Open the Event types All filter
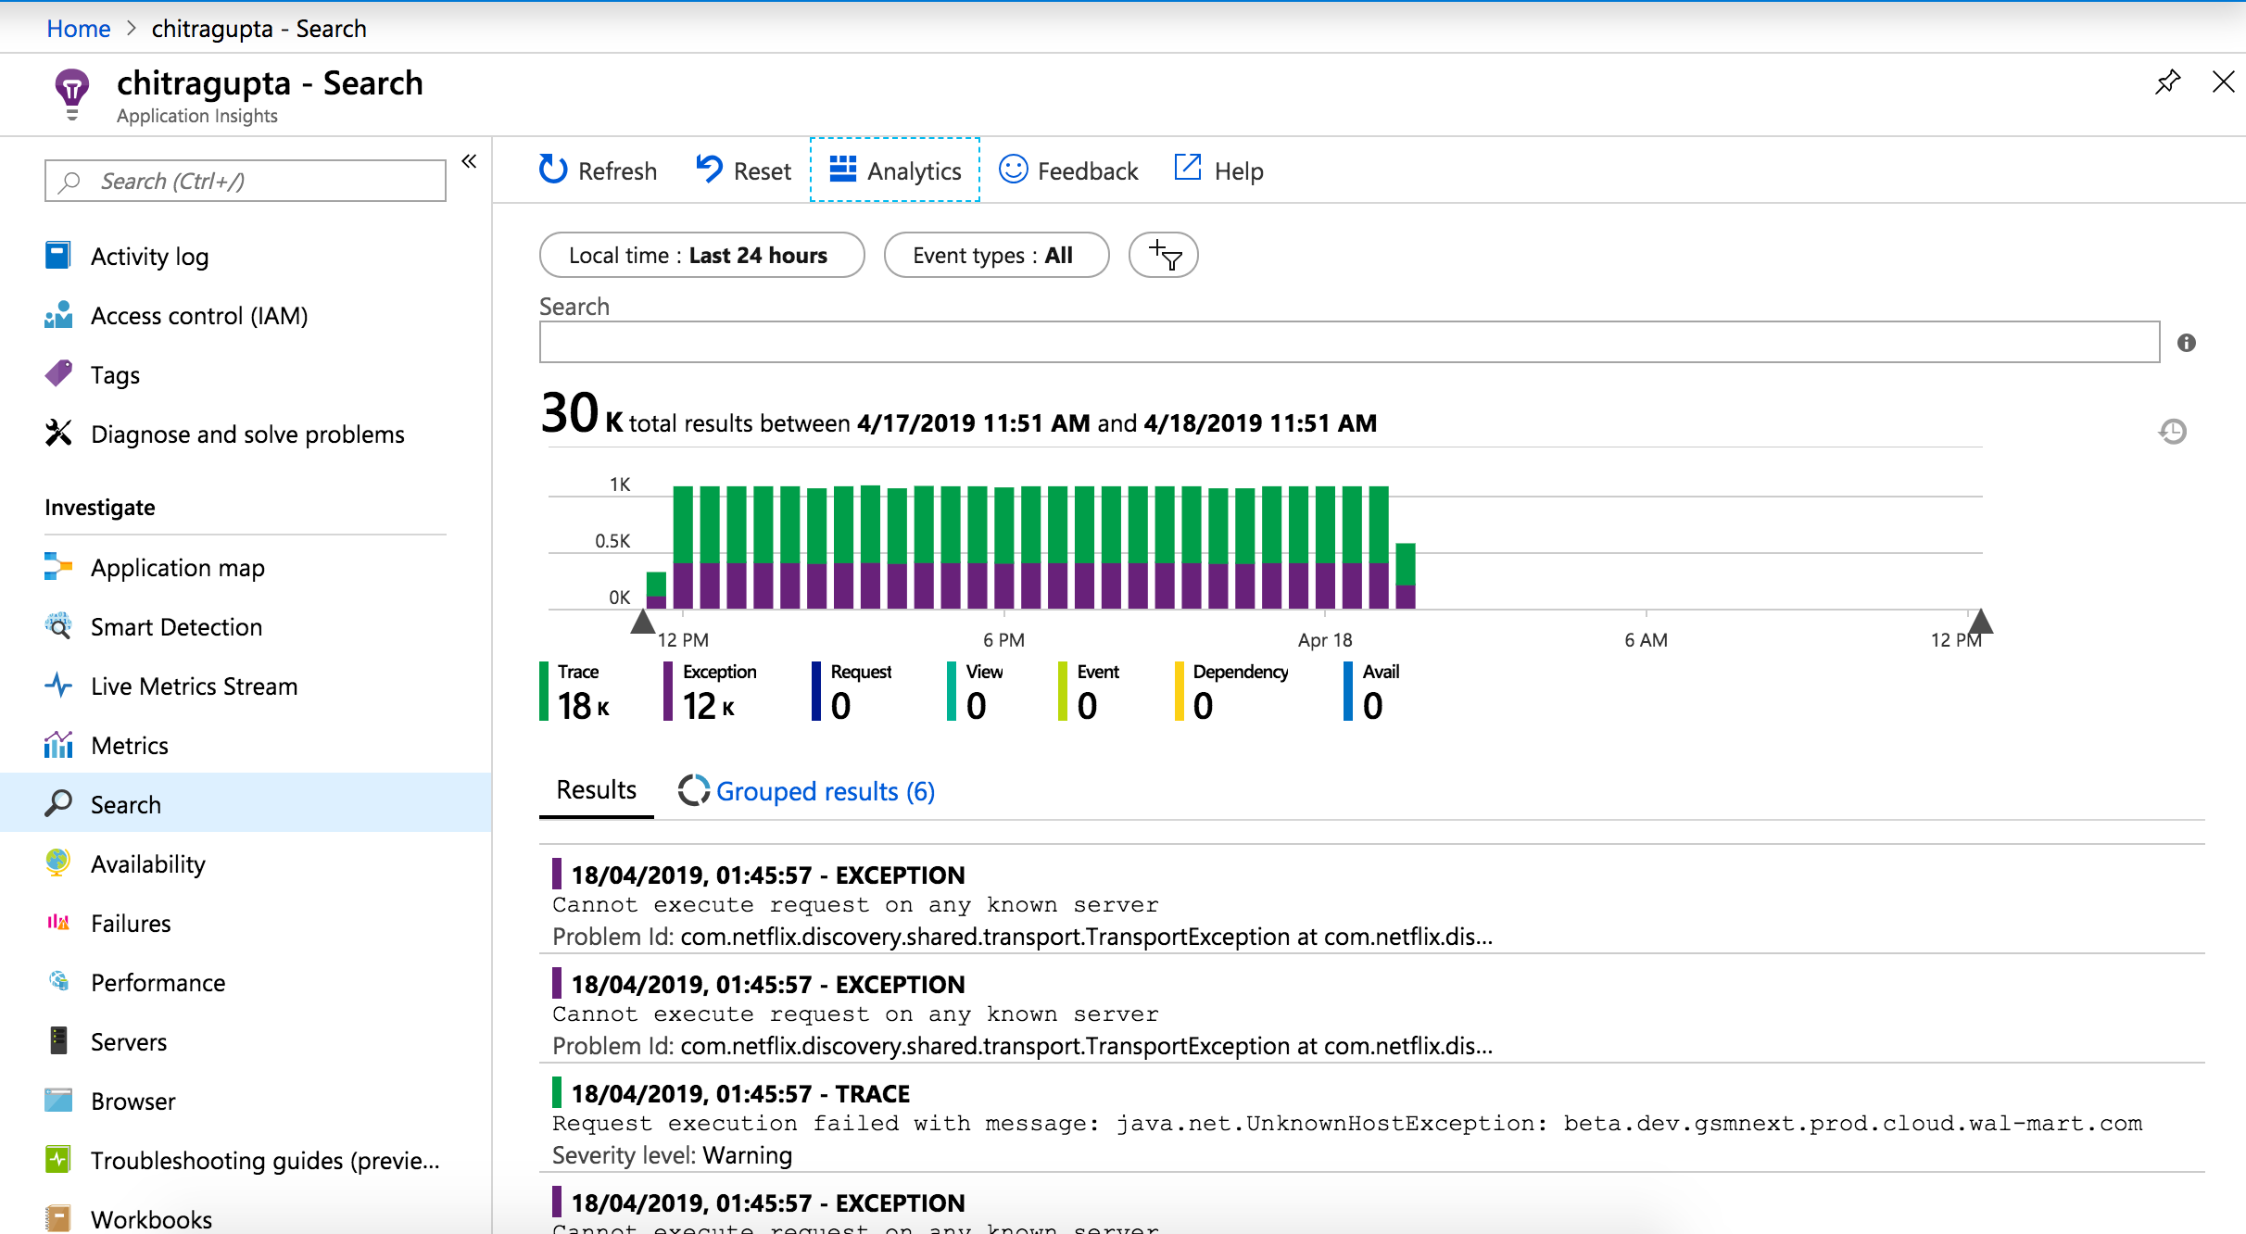Viewport: 2246px width, 1234px height. click(x=996, y=255)
